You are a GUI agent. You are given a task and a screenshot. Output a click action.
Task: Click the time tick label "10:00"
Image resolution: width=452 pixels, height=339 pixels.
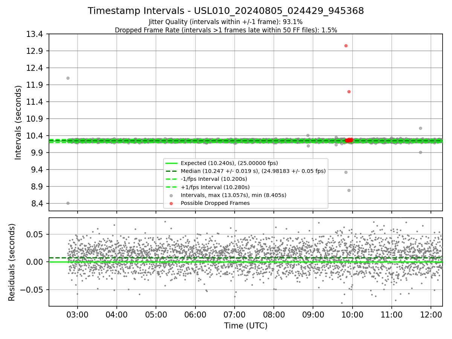pos(352,314)
